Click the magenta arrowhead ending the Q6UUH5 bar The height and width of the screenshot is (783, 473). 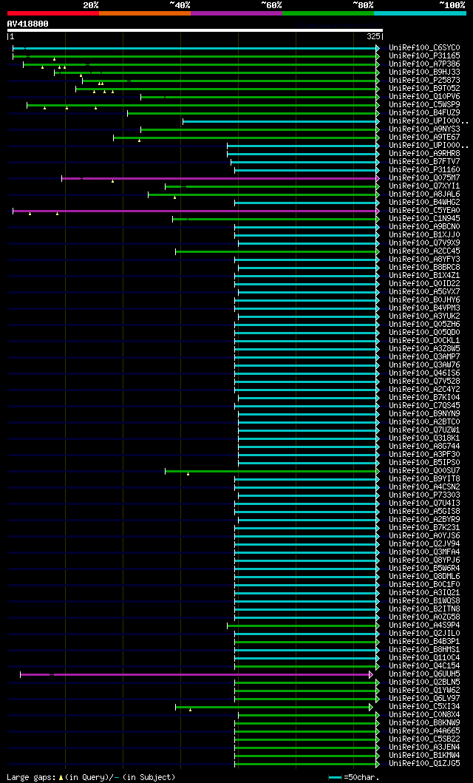click(x=371, y=674)
